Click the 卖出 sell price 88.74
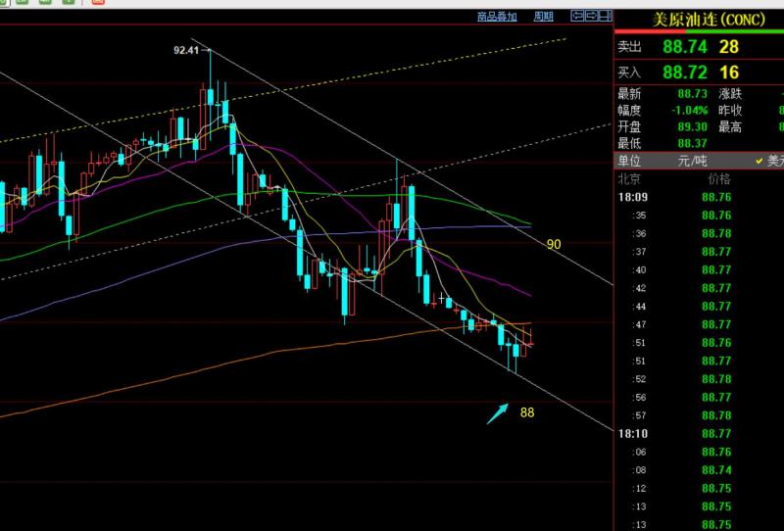 [x=685, y=47]
